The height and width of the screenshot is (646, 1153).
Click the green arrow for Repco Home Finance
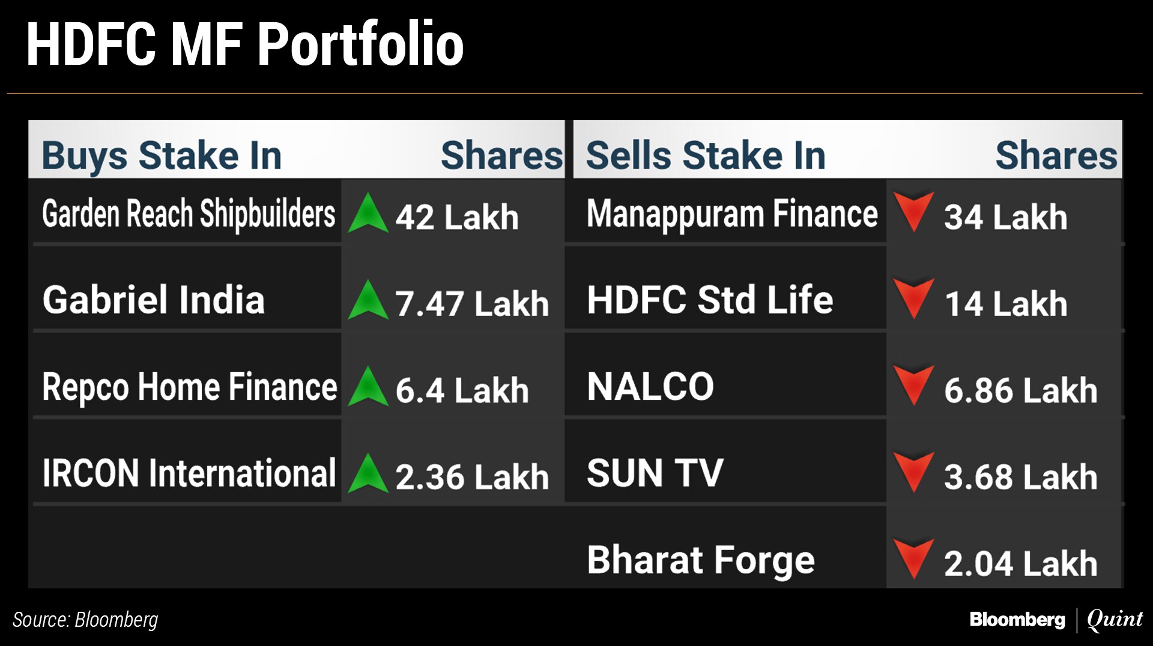pyautogui.click(x=368, y=387)
